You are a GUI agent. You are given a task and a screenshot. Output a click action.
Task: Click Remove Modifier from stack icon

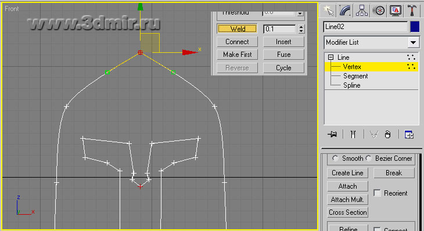pos(387,134)
